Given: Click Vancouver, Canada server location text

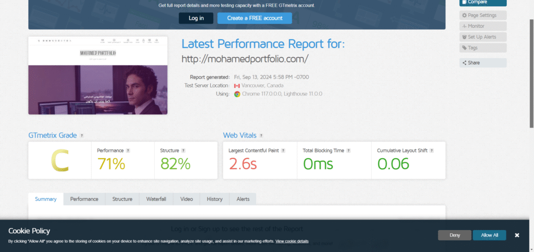Looking at the screenshot, I should [x=262, y=86].
